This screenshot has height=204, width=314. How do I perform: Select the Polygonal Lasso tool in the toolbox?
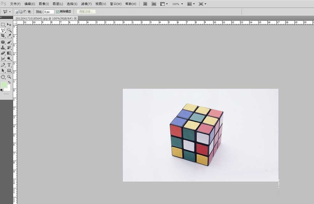[x=3, y=30]
